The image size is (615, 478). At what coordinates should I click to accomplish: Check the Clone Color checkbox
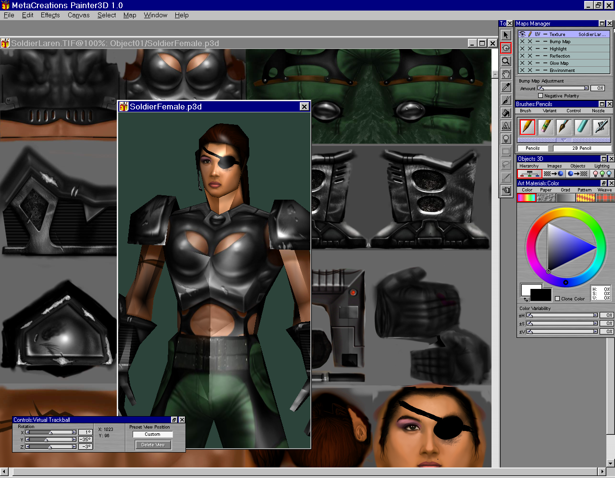click(x=557, y=299)
